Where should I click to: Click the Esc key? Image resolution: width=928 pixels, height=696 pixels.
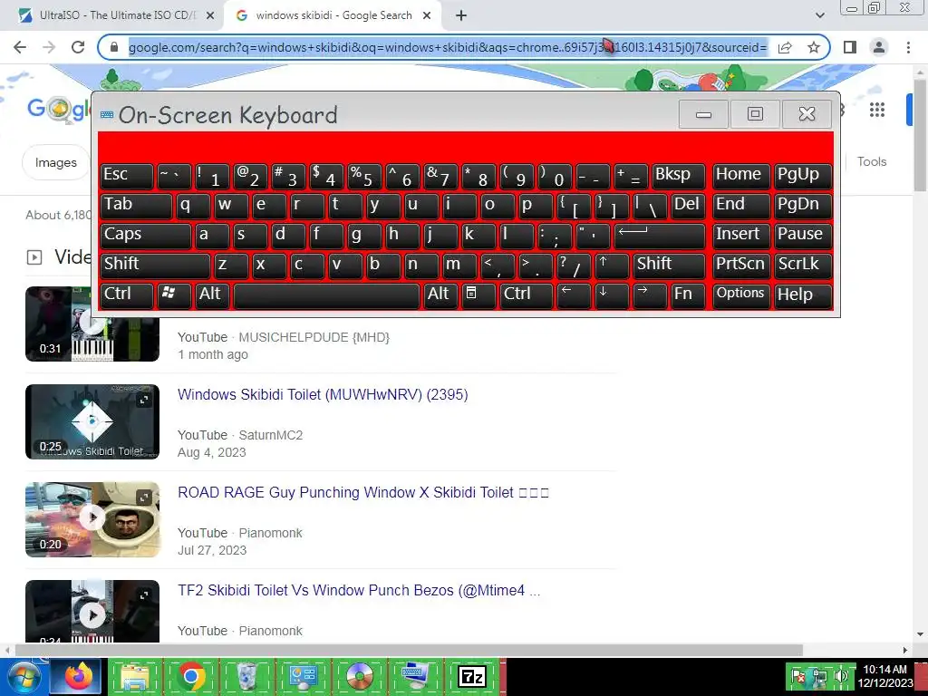tap(127, 176)
